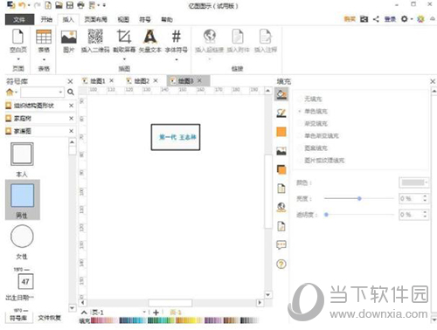
Task: Close the 绘图3 document tab
Action: pyautogui.click(x=199, y=80)
